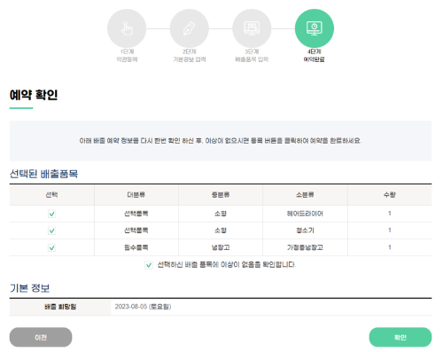
Task: Click the 배출 희망일 label
Action: (x=60, y=307)
